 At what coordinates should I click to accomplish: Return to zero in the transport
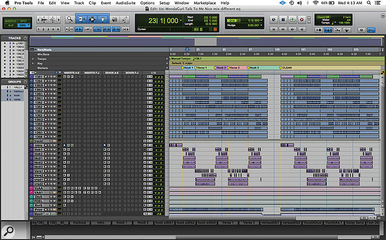pos(274,29)
